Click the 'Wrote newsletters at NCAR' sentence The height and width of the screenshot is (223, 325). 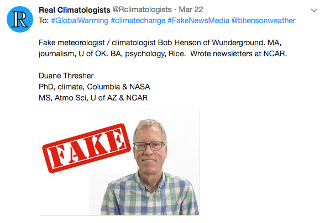click(x=239, y=54)
